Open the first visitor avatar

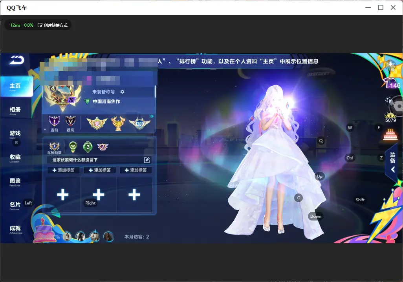pyautogui.click(x=67, y=236)
